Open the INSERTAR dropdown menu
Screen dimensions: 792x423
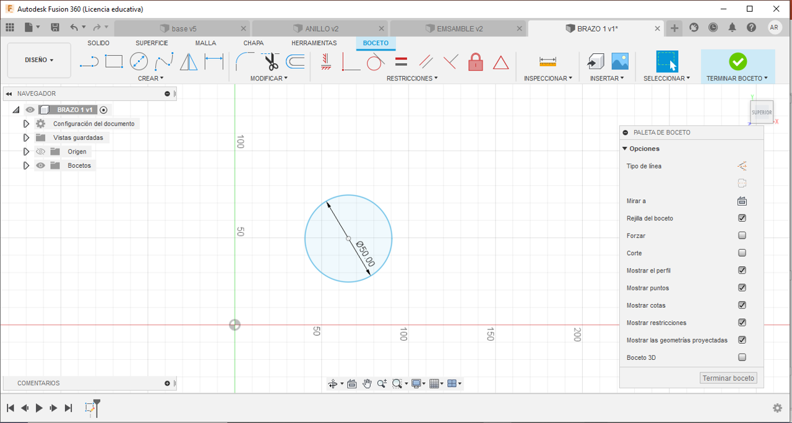pos(607,78)
